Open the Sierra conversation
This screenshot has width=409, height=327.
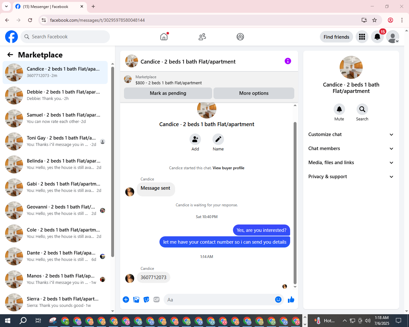(55, 302)
